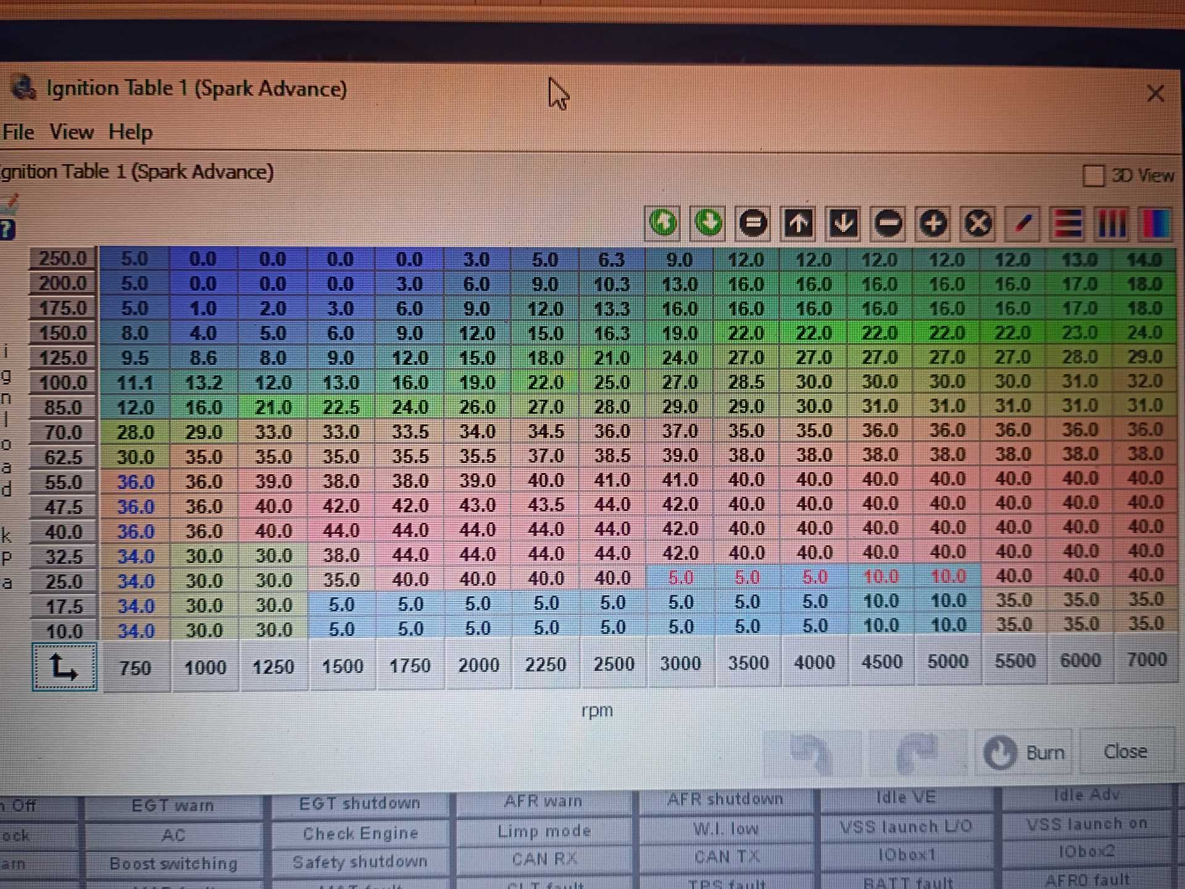Enable the 3D View checkbox
Image resolution: width=1185 pixels, height=889 pixels.
coord(1093,175)
